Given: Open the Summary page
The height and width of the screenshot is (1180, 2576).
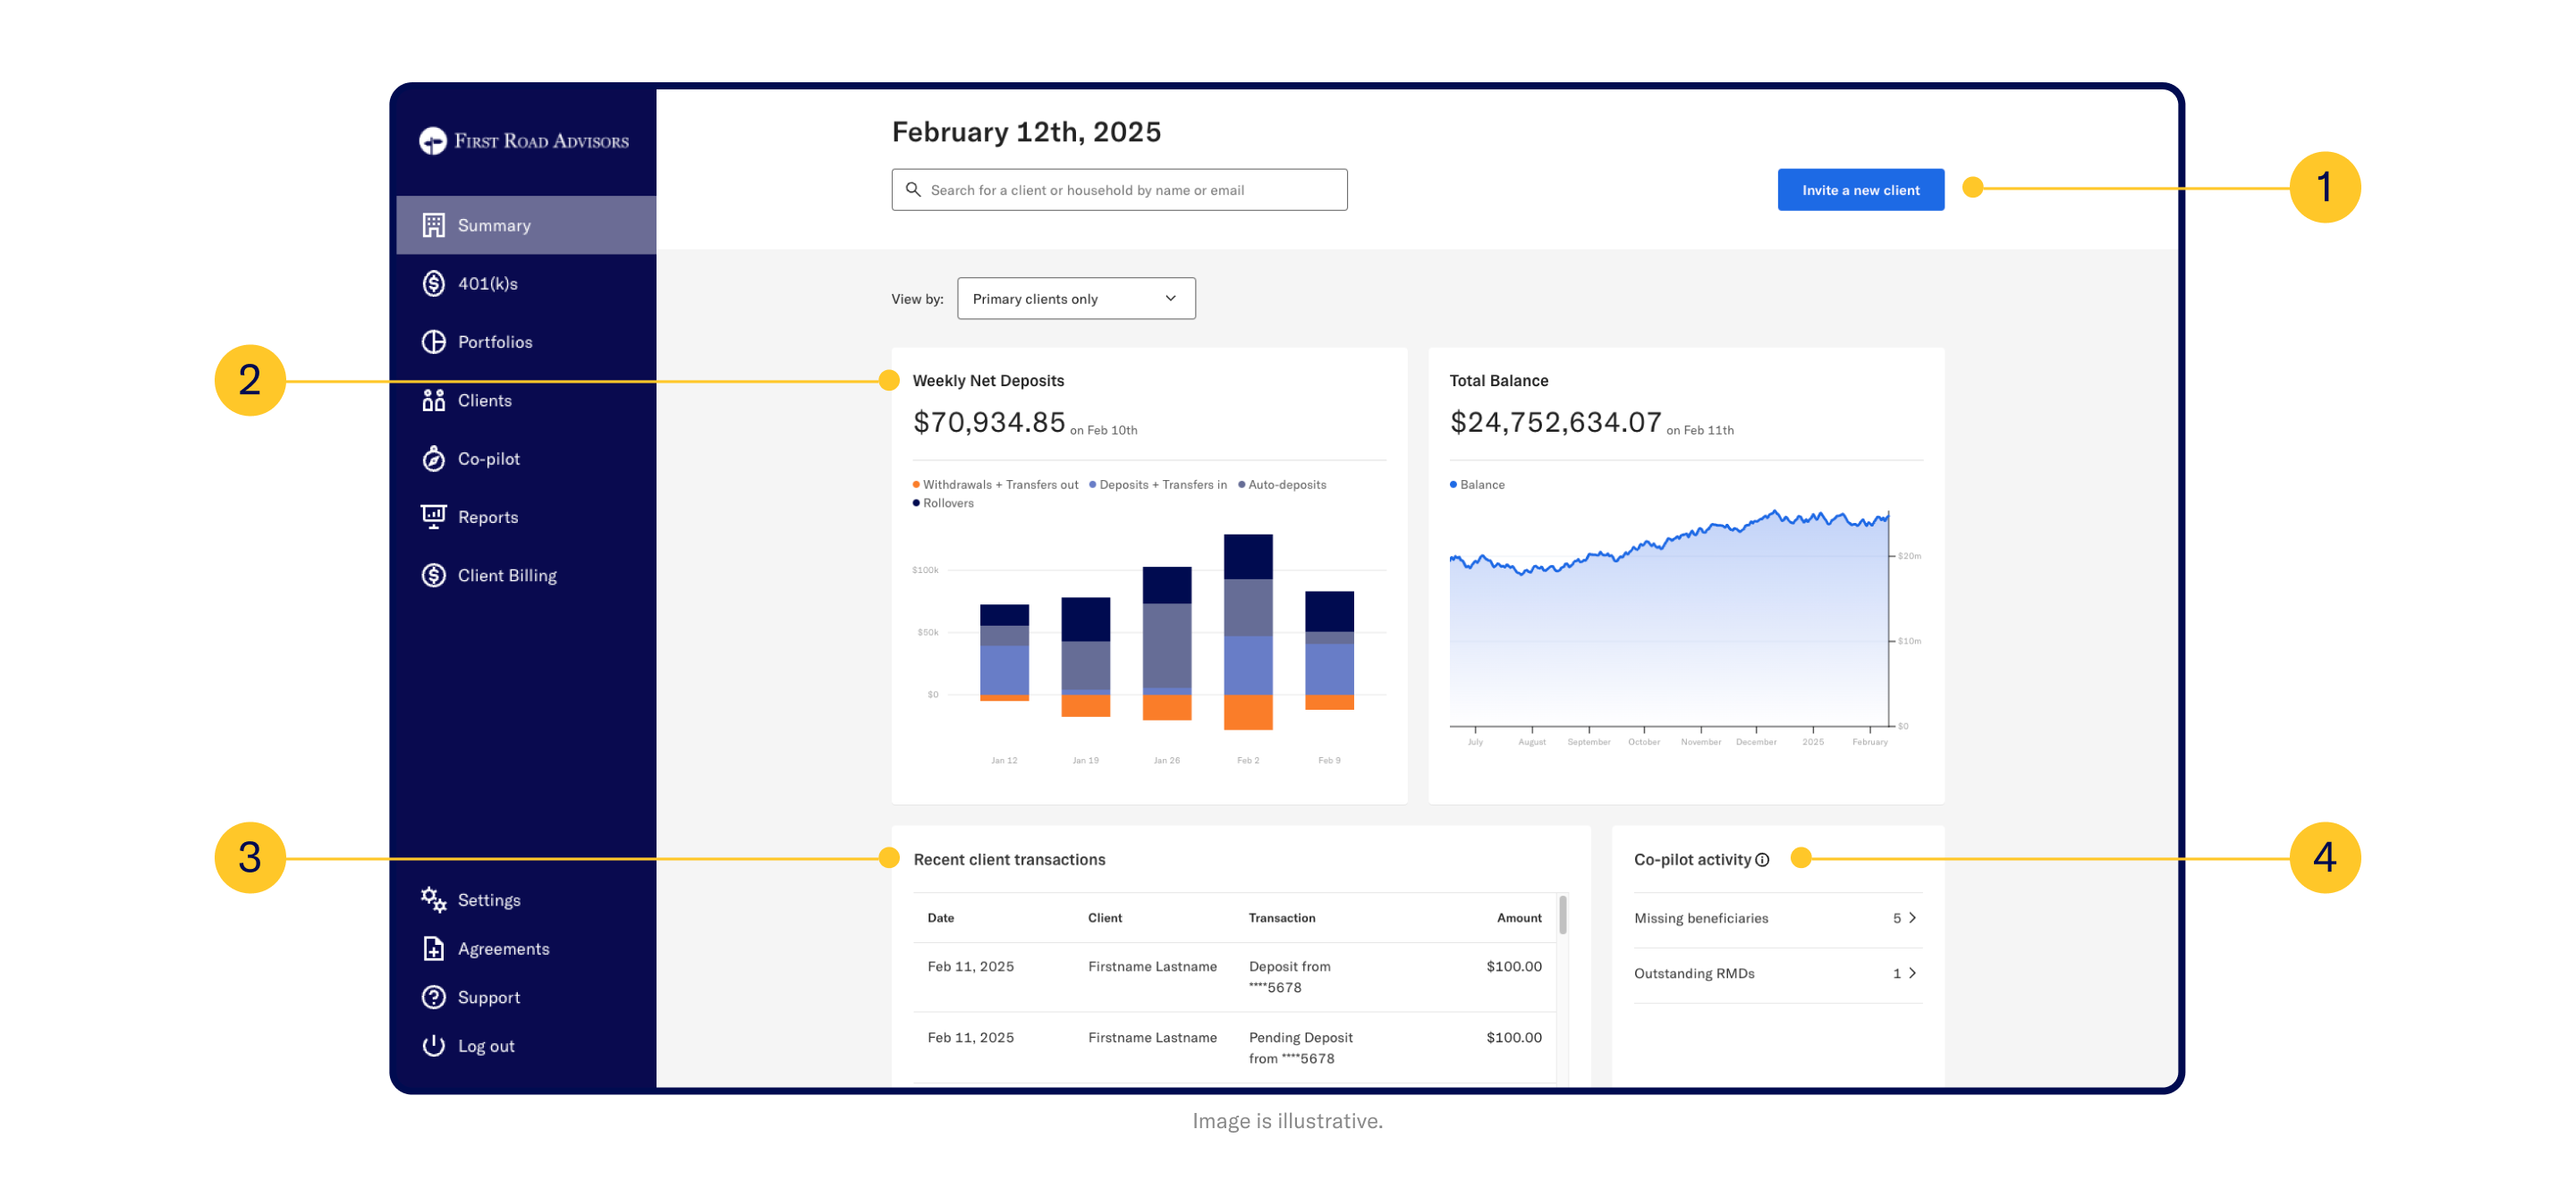Looking at the screenshot, I should click(526, 224).
